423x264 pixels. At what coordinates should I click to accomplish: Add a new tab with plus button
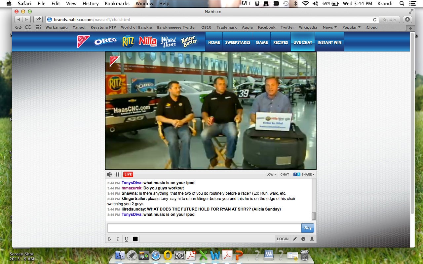(410, 28)
